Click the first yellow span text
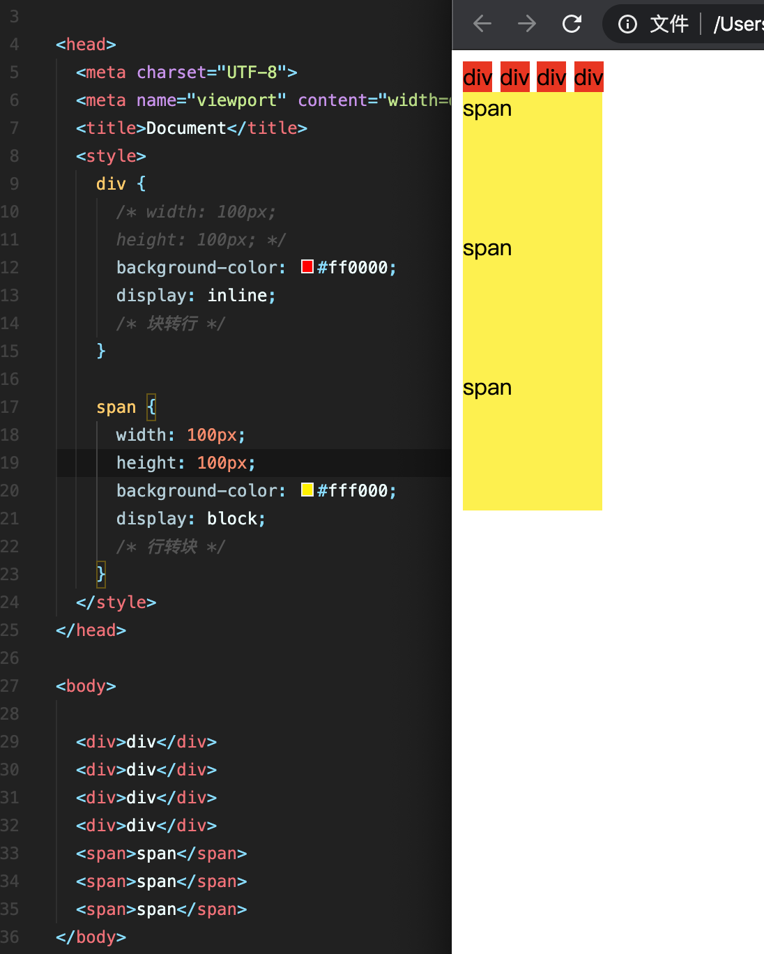Image resolution: width=764 pixels, height=954 pixels. [x=487, y=109]
